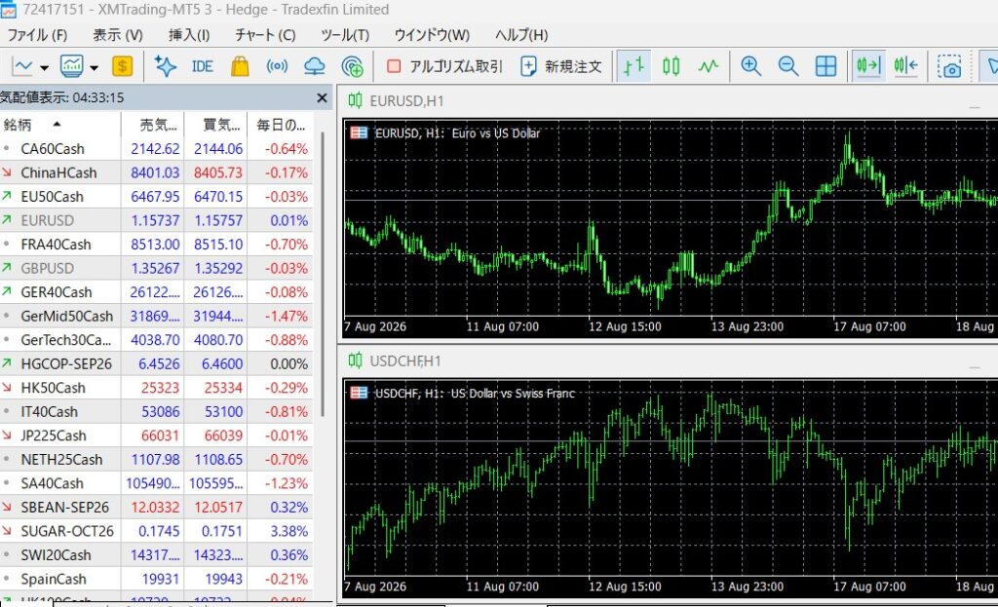The image size is (998, 607).
Task: Open New Order (新規注文) button
Action: tap(561, 66)
